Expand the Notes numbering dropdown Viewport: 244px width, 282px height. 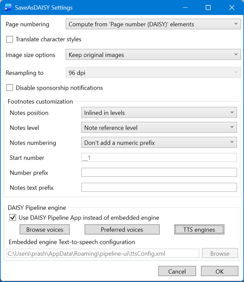[x=159, y=143]
